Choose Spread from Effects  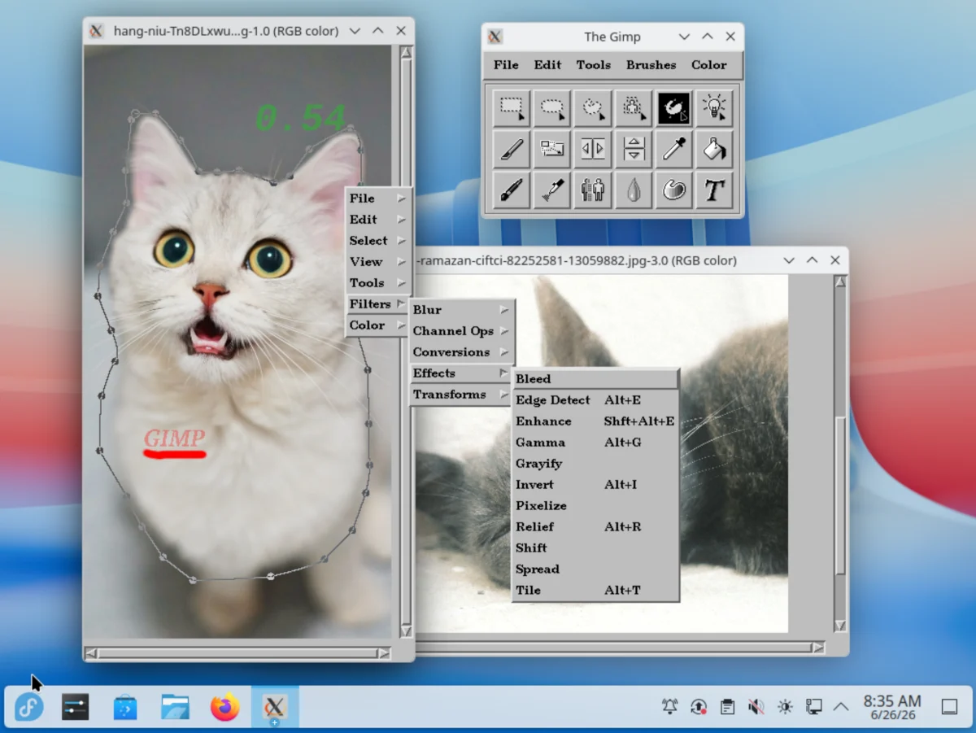pos(595,569)
